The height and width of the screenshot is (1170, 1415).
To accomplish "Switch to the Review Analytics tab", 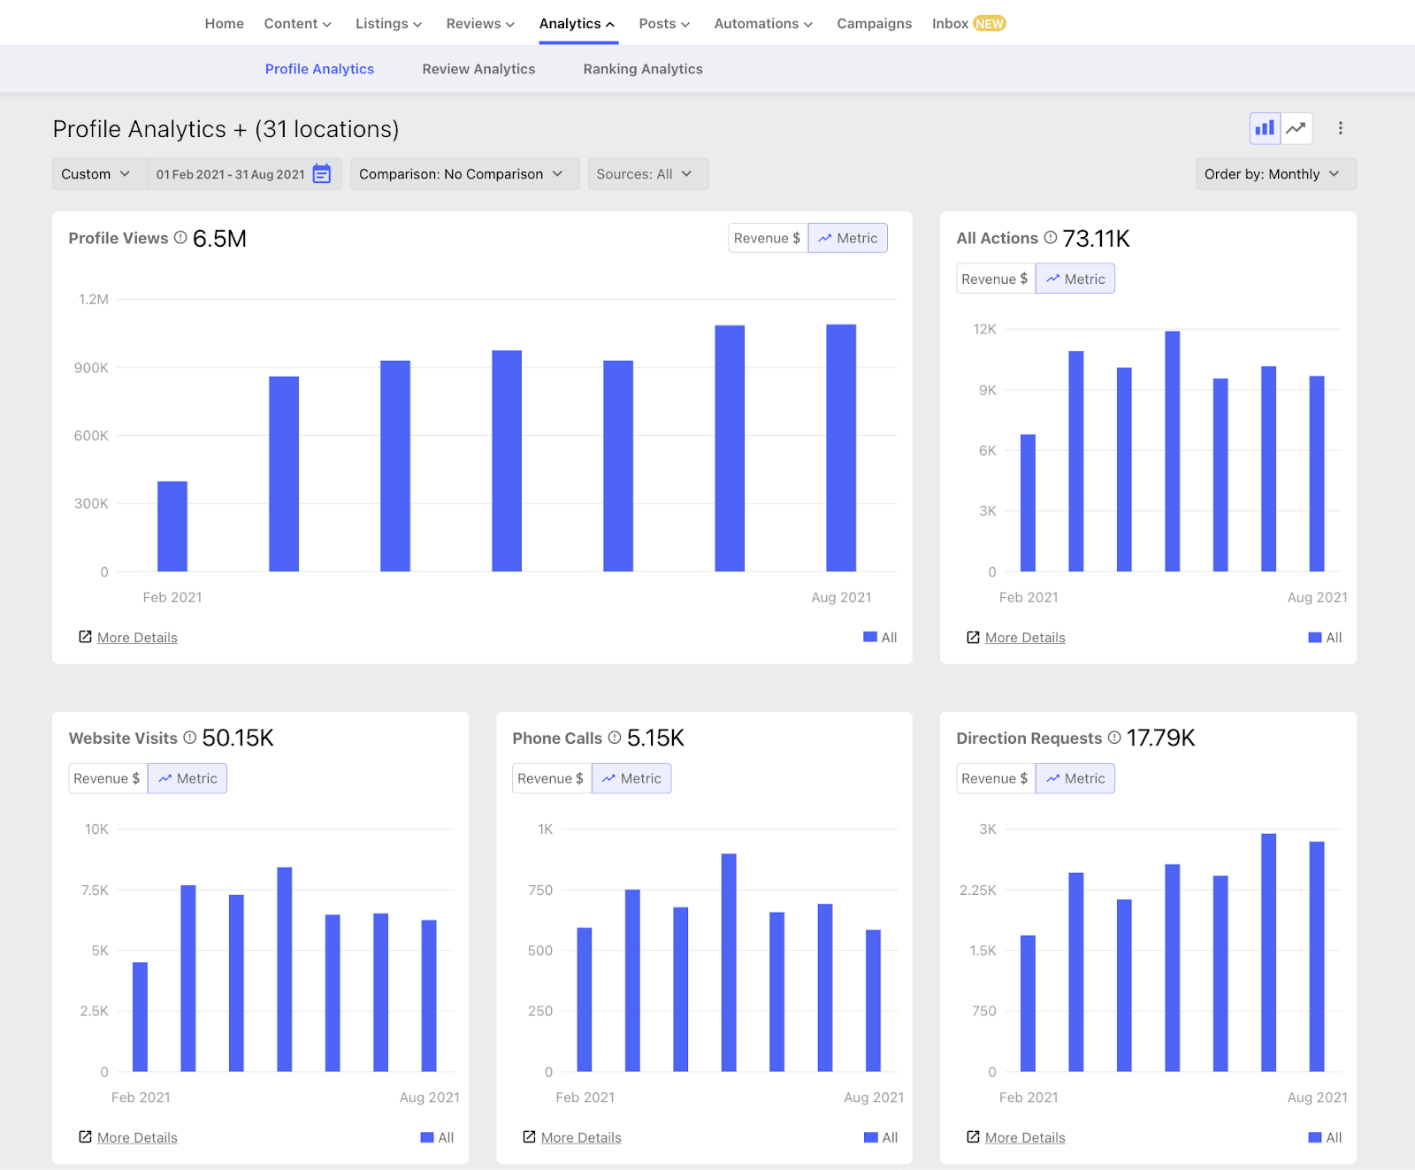I will [x=478, y=69].
